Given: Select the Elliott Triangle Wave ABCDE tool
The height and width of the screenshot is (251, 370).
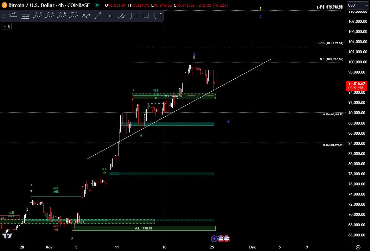Looking at the screenshot, I should coord(61,16).
